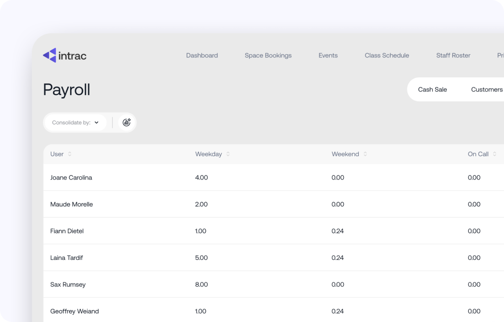The height and width of the screenshot is (322, 504).
Task: Open the Events page
Action: pyautogui.click(x=328, y=55)
